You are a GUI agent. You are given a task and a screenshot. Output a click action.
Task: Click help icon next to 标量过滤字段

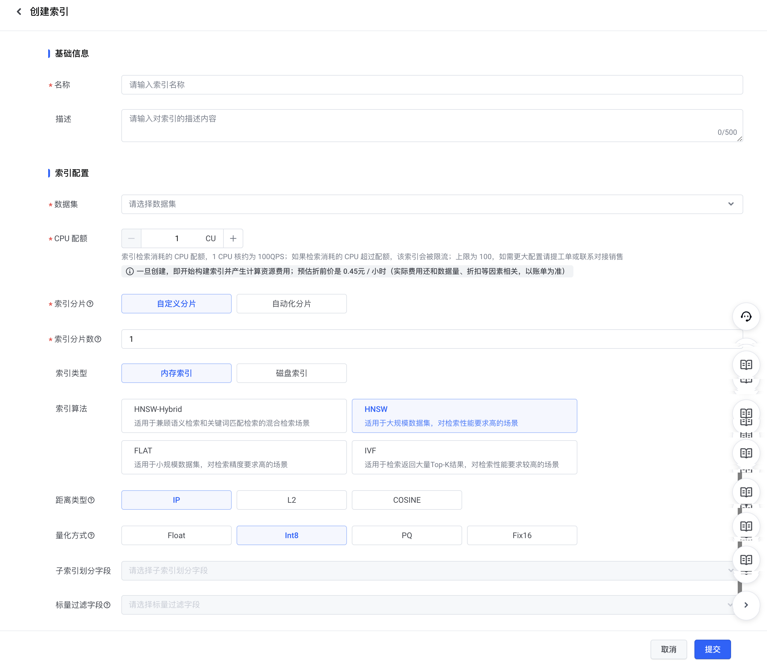(107, 605)
